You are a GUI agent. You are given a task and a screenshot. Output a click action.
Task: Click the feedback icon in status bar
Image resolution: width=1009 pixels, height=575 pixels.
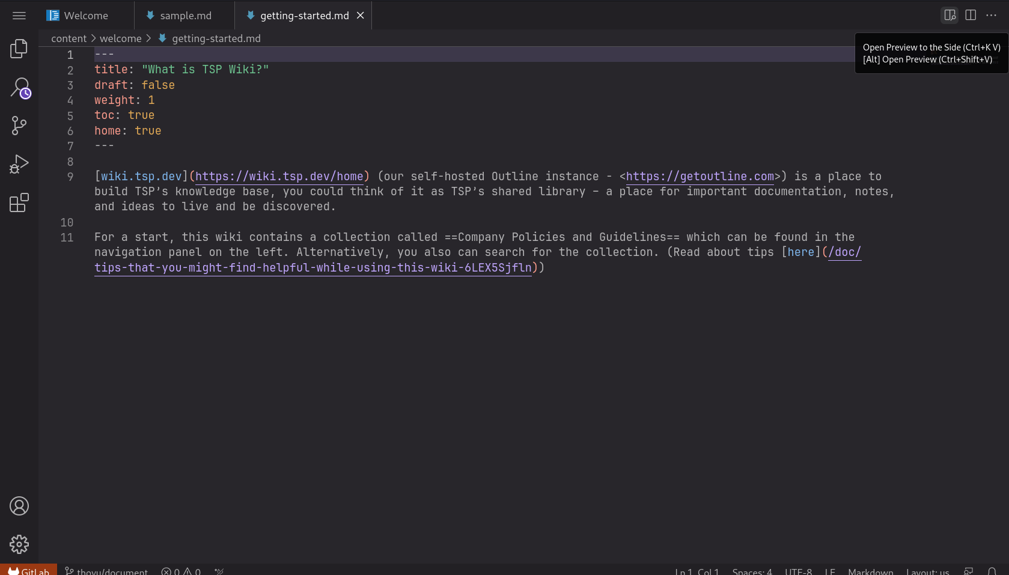[968, 570]
